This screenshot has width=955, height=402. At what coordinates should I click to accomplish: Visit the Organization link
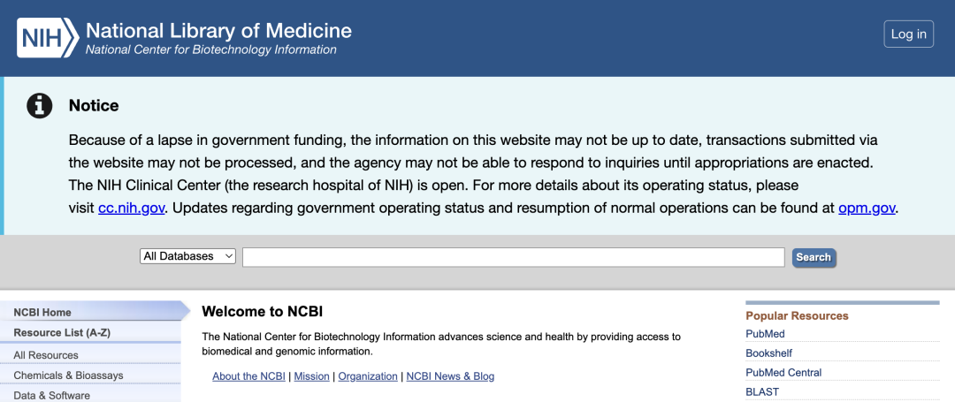click(368, 376)
